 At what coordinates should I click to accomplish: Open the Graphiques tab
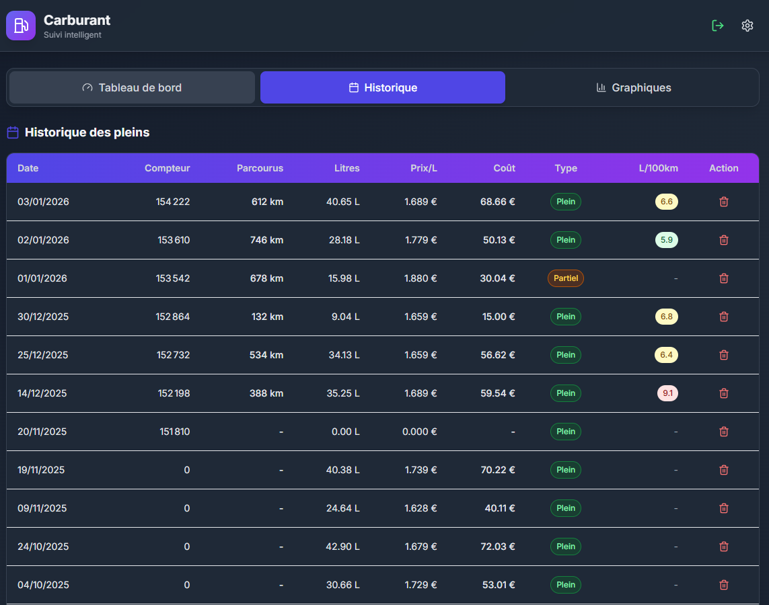coord(633,87)
